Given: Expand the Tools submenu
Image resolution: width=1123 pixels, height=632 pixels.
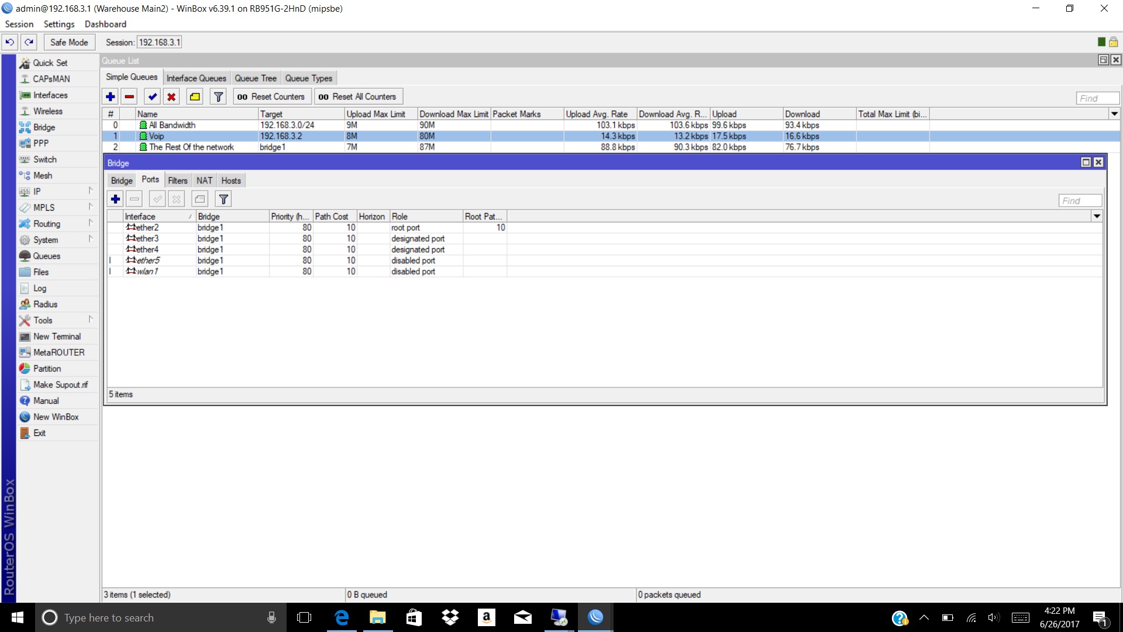Looking at the screenshot, I should pyautogui.click(x=57, y=320).
